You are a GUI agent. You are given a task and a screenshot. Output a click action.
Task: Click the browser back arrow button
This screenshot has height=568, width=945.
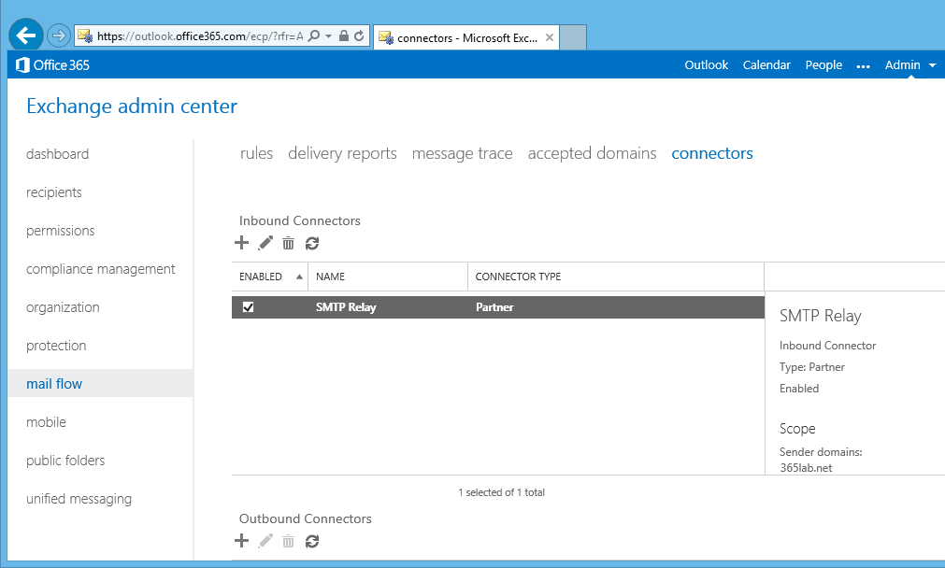coord(26,35)
